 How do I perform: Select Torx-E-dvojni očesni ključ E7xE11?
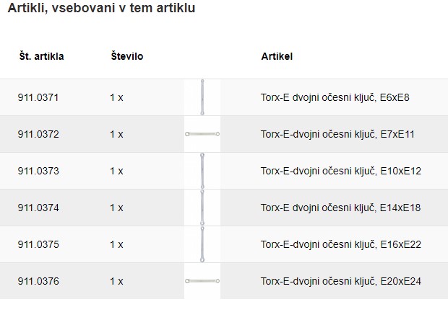337,134
